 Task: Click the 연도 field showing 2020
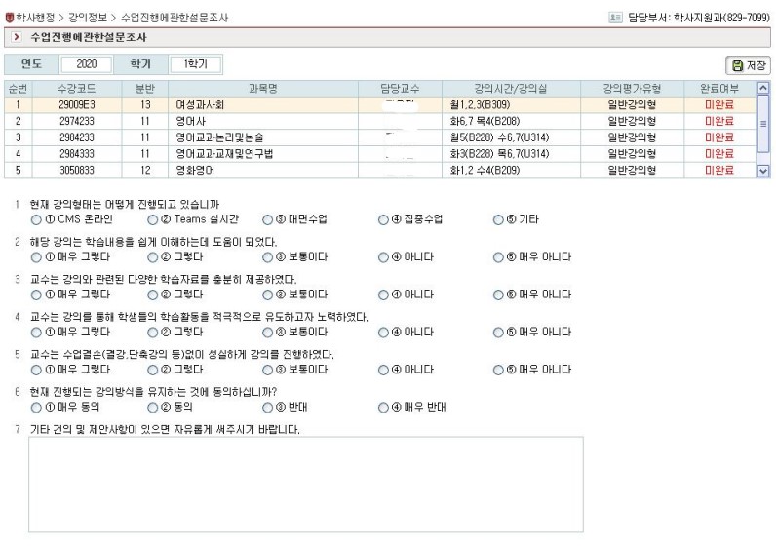pos(86,64)
